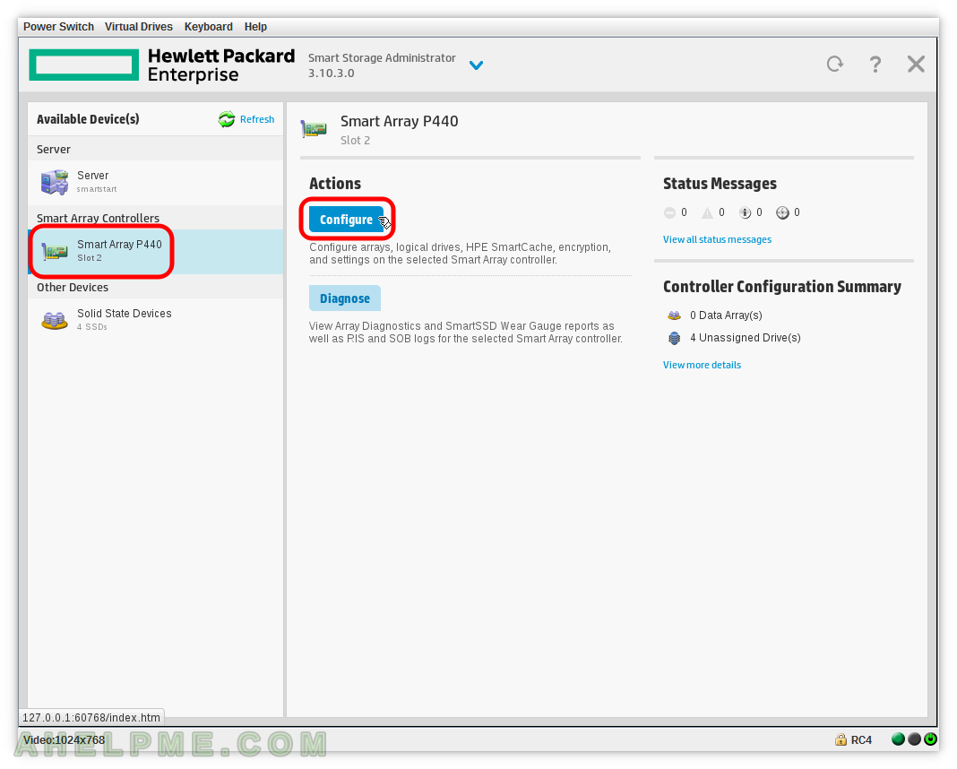Click the Diagnose button
This screenshot has height=769, width=957.
tap(345, 298)
